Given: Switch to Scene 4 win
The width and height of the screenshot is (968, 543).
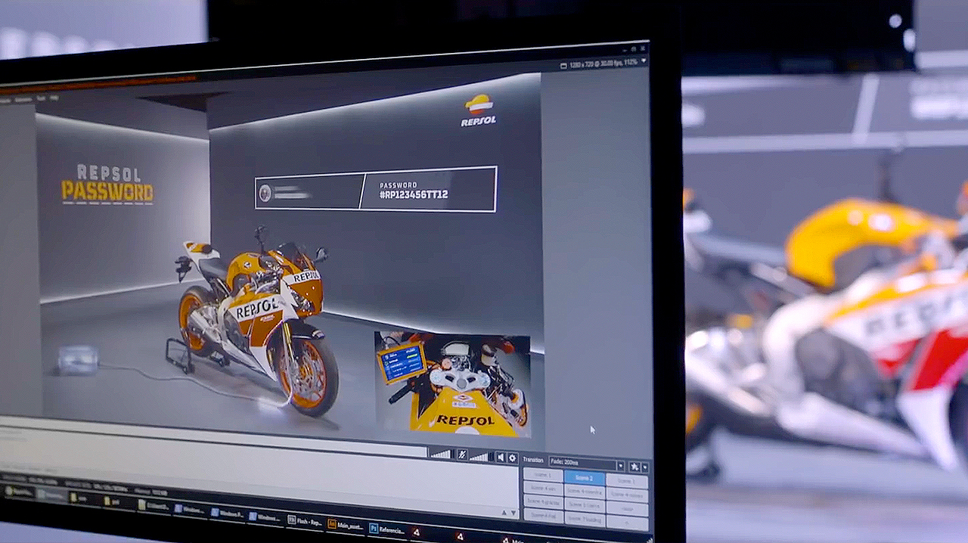Looking at the screenshot, I should coord(543,489).
